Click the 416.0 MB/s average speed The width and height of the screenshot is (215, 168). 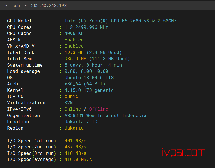coord(78,160)
